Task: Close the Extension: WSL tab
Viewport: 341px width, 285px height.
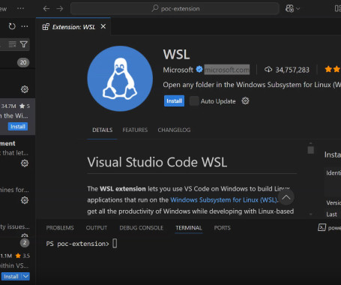Action: pyautogui.click(x=103, y=26)
